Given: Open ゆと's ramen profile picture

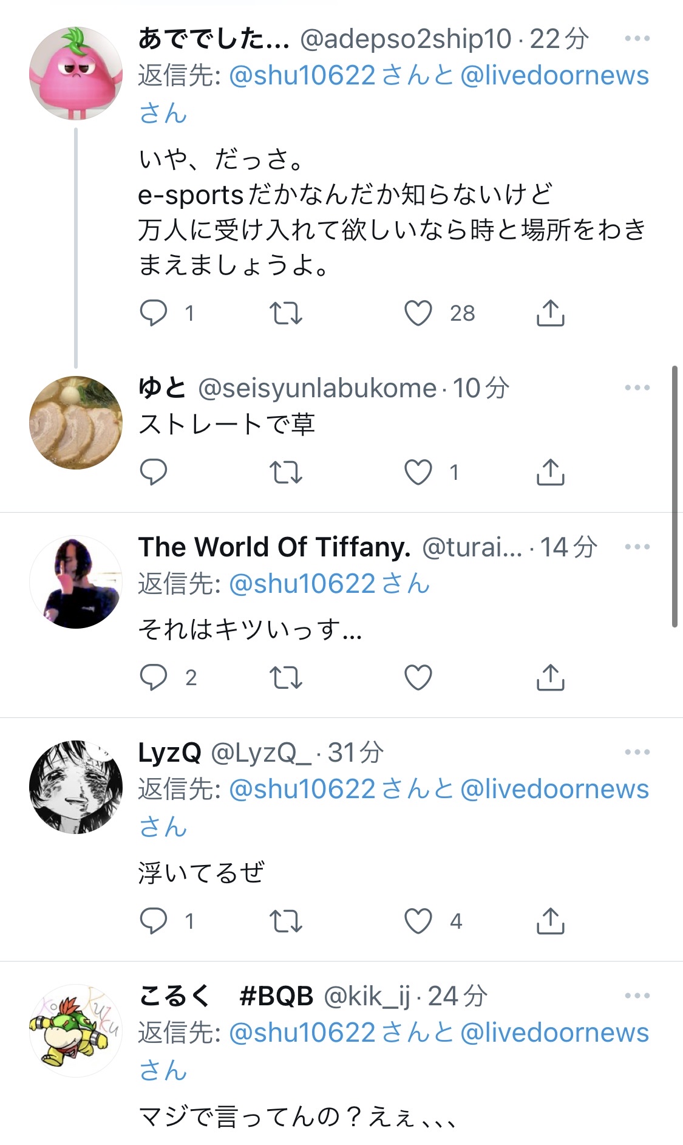Looking at the screenshot, I should click(76, 423).
